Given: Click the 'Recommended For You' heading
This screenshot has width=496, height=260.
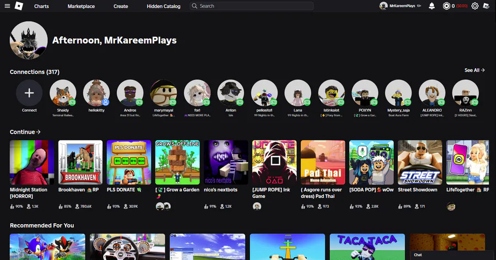Looking at the screenshot, I should click(42, 225).
